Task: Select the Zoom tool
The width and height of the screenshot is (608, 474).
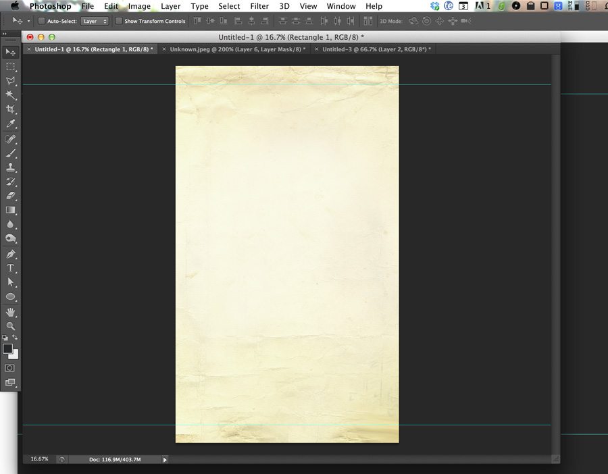Action: point(10,326)
